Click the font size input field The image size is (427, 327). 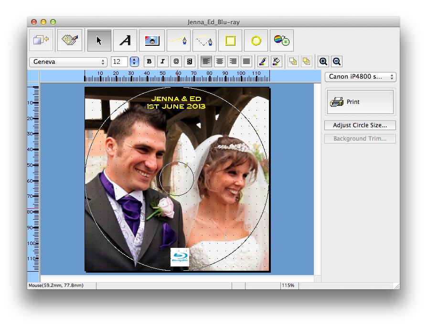[119, 62]
